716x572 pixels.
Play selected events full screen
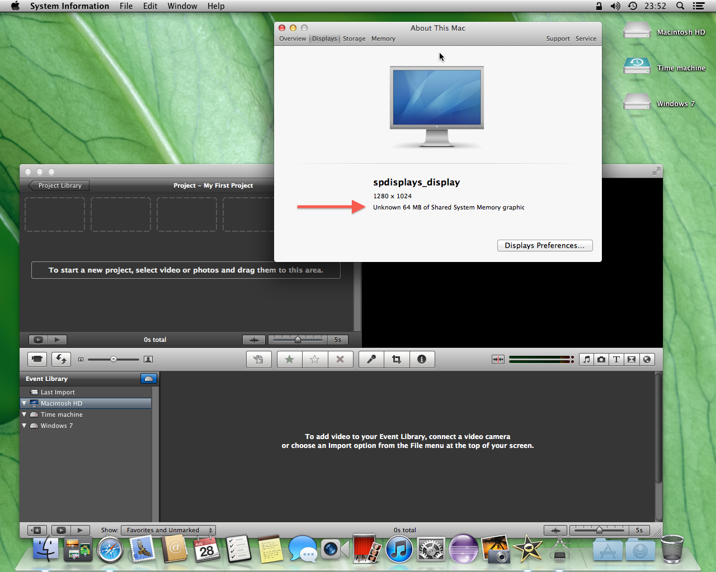tap(61, 530)
